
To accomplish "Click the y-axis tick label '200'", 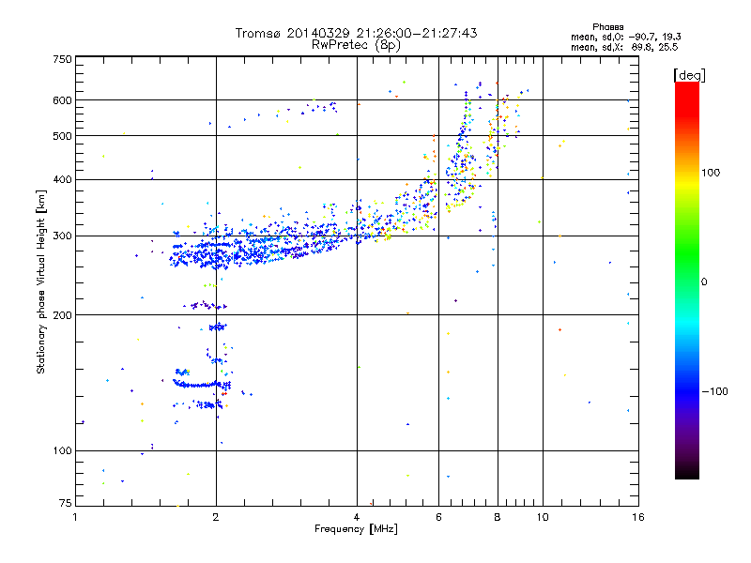I will [x=63, y=315].
